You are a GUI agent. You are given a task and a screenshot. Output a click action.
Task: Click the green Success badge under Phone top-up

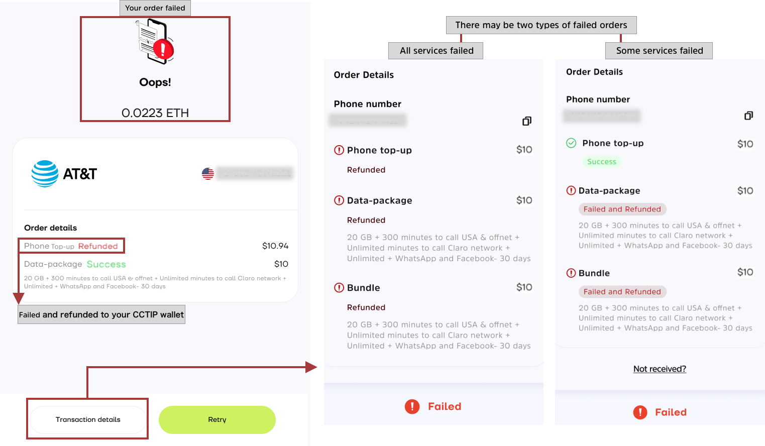[601, 162]
